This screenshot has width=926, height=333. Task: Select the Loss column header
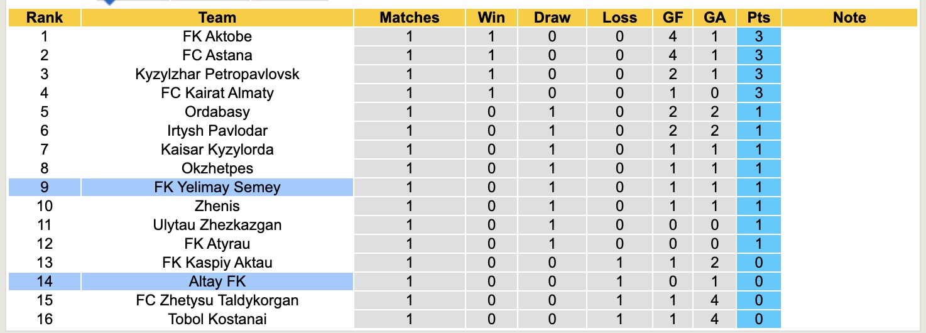point(619,18)
